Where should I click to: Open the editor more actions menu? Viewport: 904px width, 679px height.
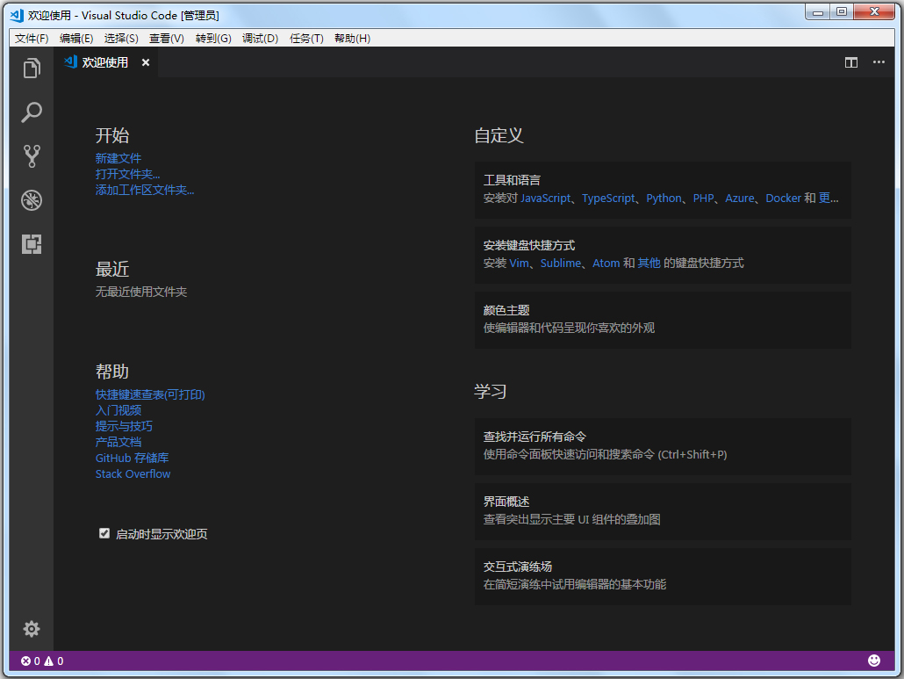[x=879, y=62]
